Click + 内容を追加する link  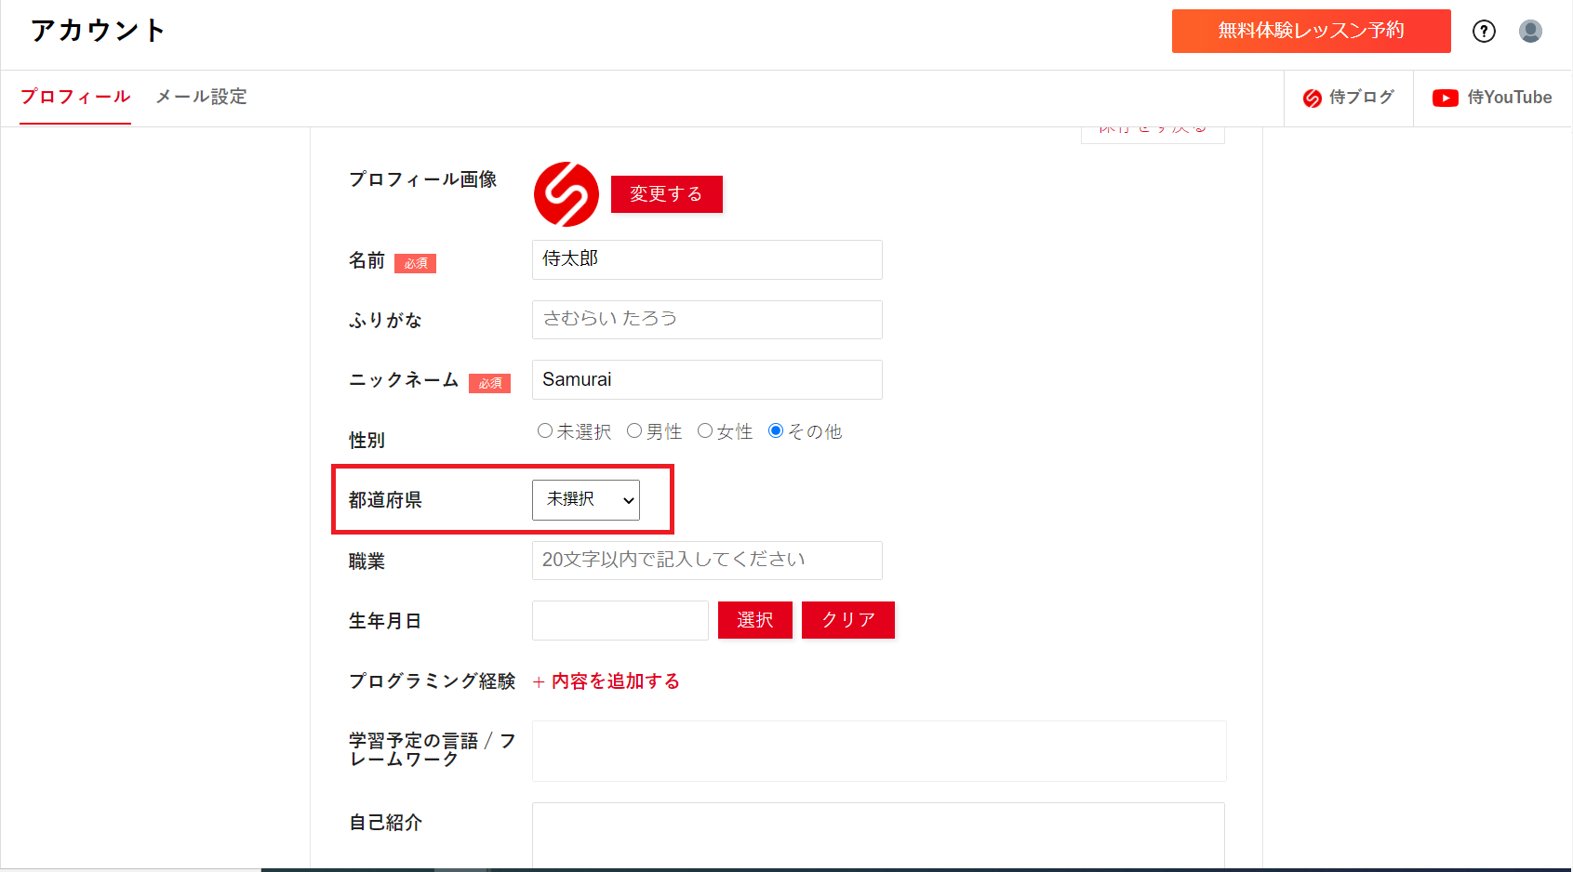point(607,681)
